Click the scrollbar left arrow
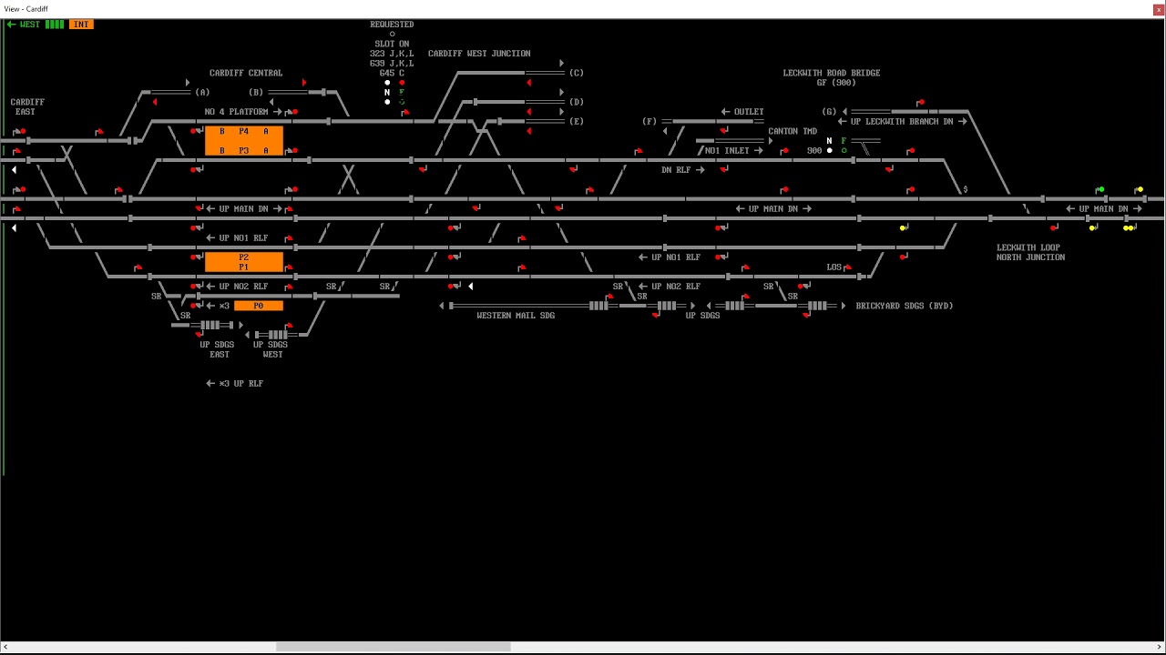Image resolution: width=1166 pixels, height=655 pixels. [x=5, y=647]
